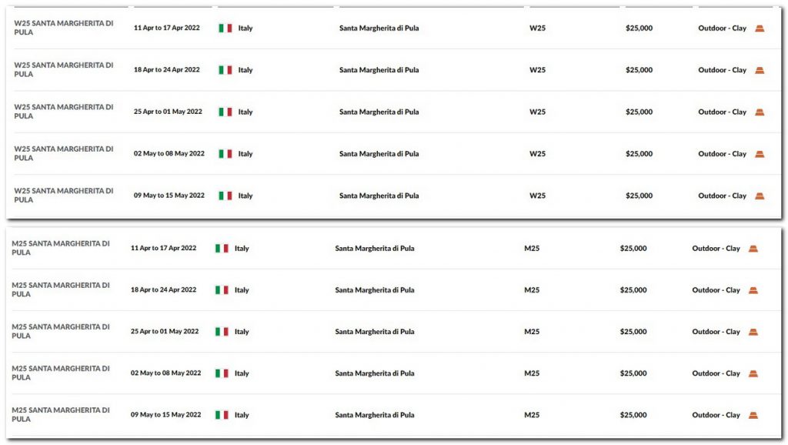This screenshot has width=788, height=445.
Task: Open W25 Santa Margherita di Pula 18 Apr tournament
Action: [x=64, y=69]
